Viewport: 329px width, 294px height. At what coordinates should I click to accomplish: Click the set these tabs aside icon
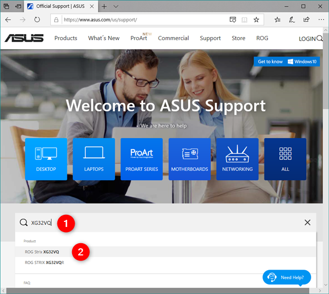coord(18,6)
